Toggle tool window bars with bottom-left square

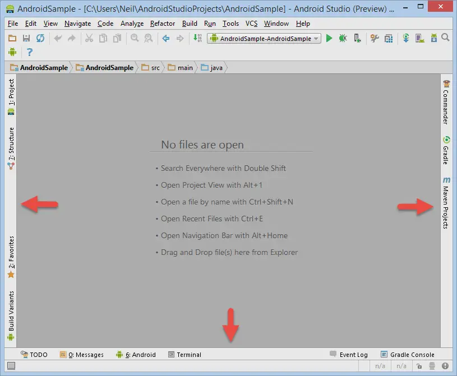11,366
